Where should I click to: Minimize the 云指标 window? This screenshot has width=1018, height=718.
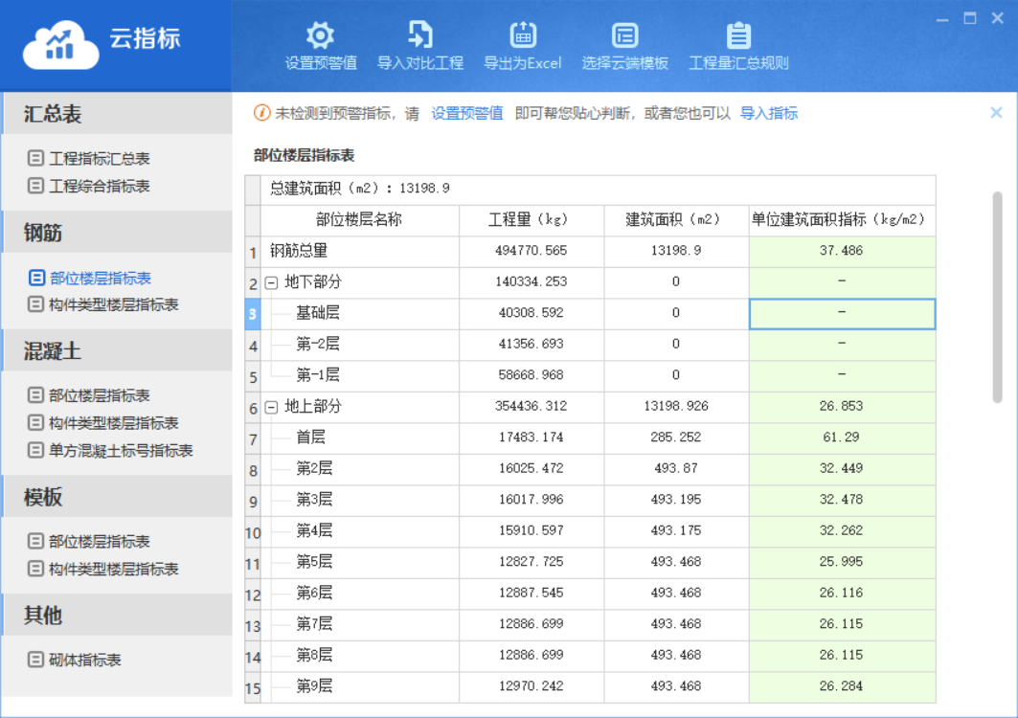coord(942,19)
